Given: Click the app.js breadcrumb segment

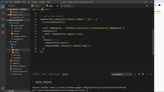Looking at the screenshot, I should [x=46, y=9].
